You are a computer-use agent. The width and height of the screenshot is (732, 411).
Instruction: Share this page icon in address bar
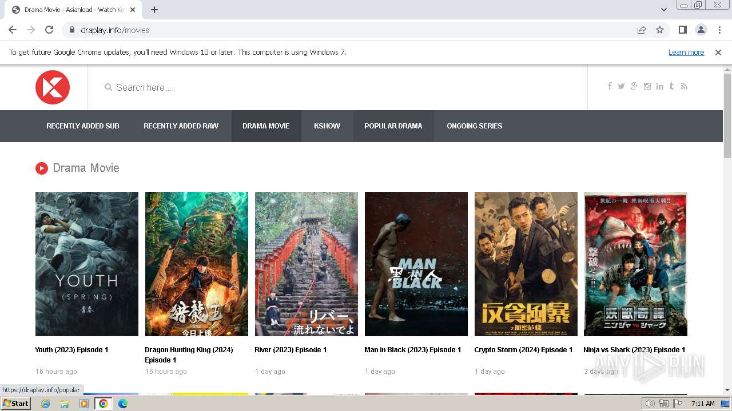pos(642,30)
